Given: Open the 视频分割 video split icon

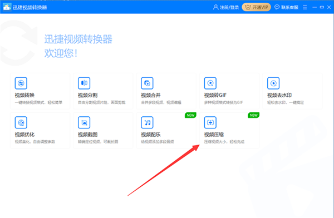Looking at the screenshot, I should (84, 83).
